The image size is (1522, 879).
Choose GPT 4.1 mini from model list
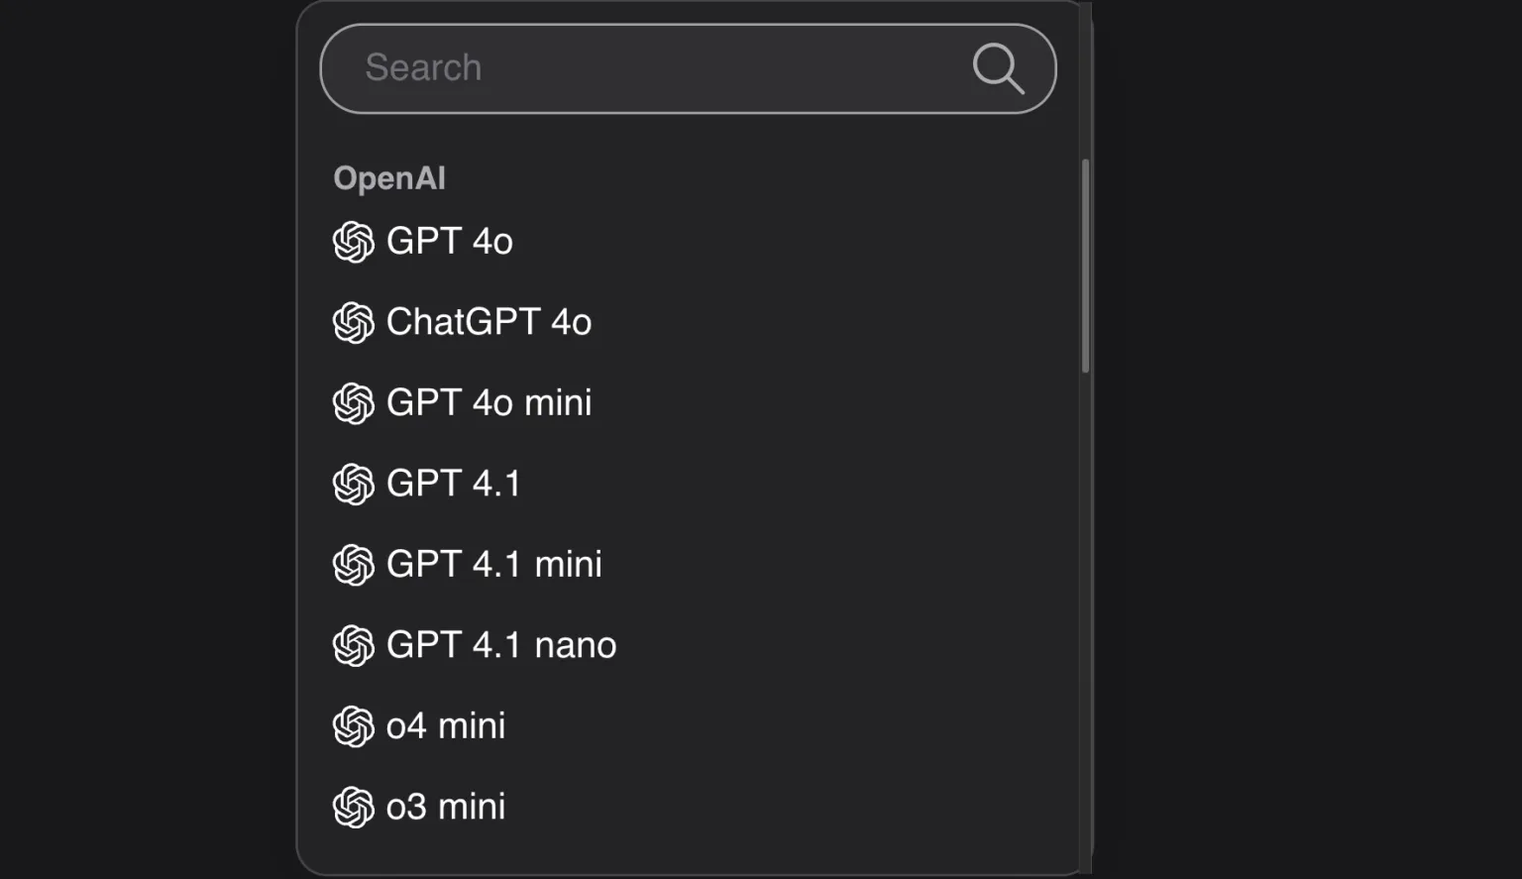coord(493,565)
